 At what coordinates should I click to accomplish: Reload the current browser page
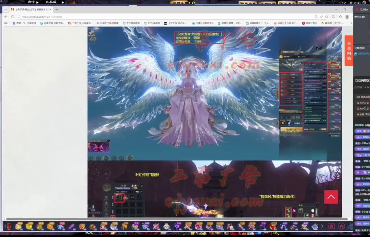pos(12,17)
